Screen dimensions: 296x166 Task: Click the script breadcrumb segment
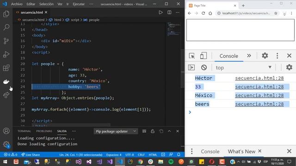75,20
